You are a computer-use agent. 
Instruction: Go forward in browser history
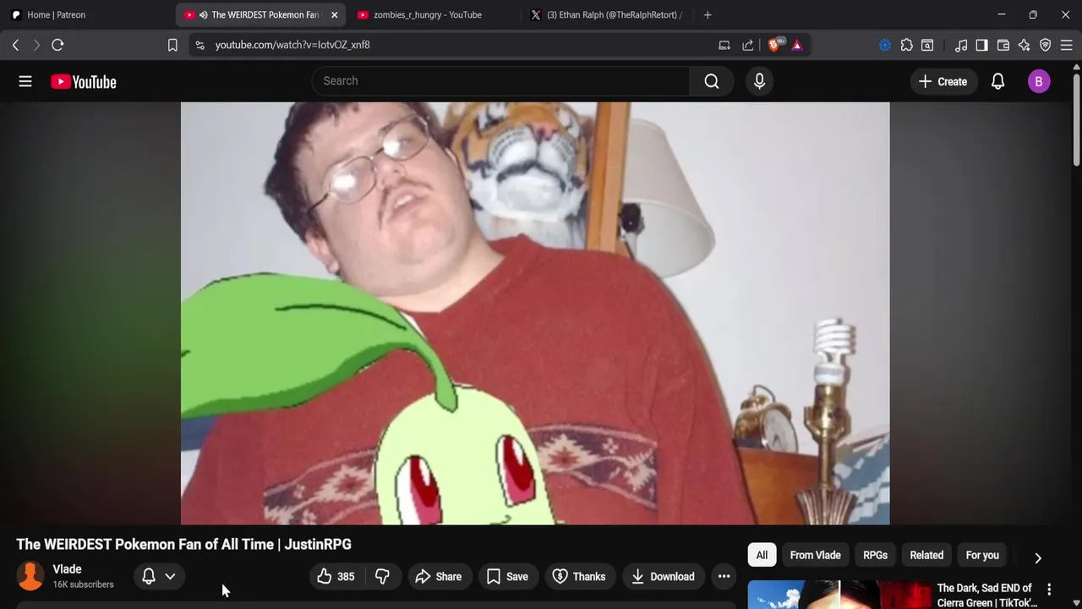tap(36, 45)
